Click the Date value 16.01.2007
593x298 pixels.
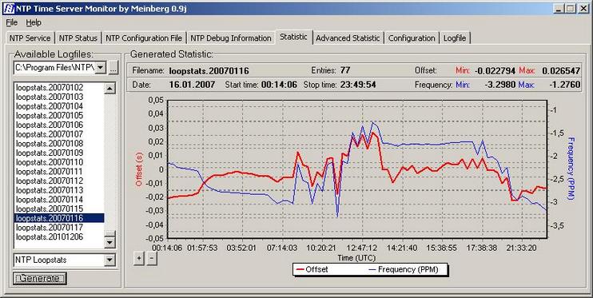192,85
